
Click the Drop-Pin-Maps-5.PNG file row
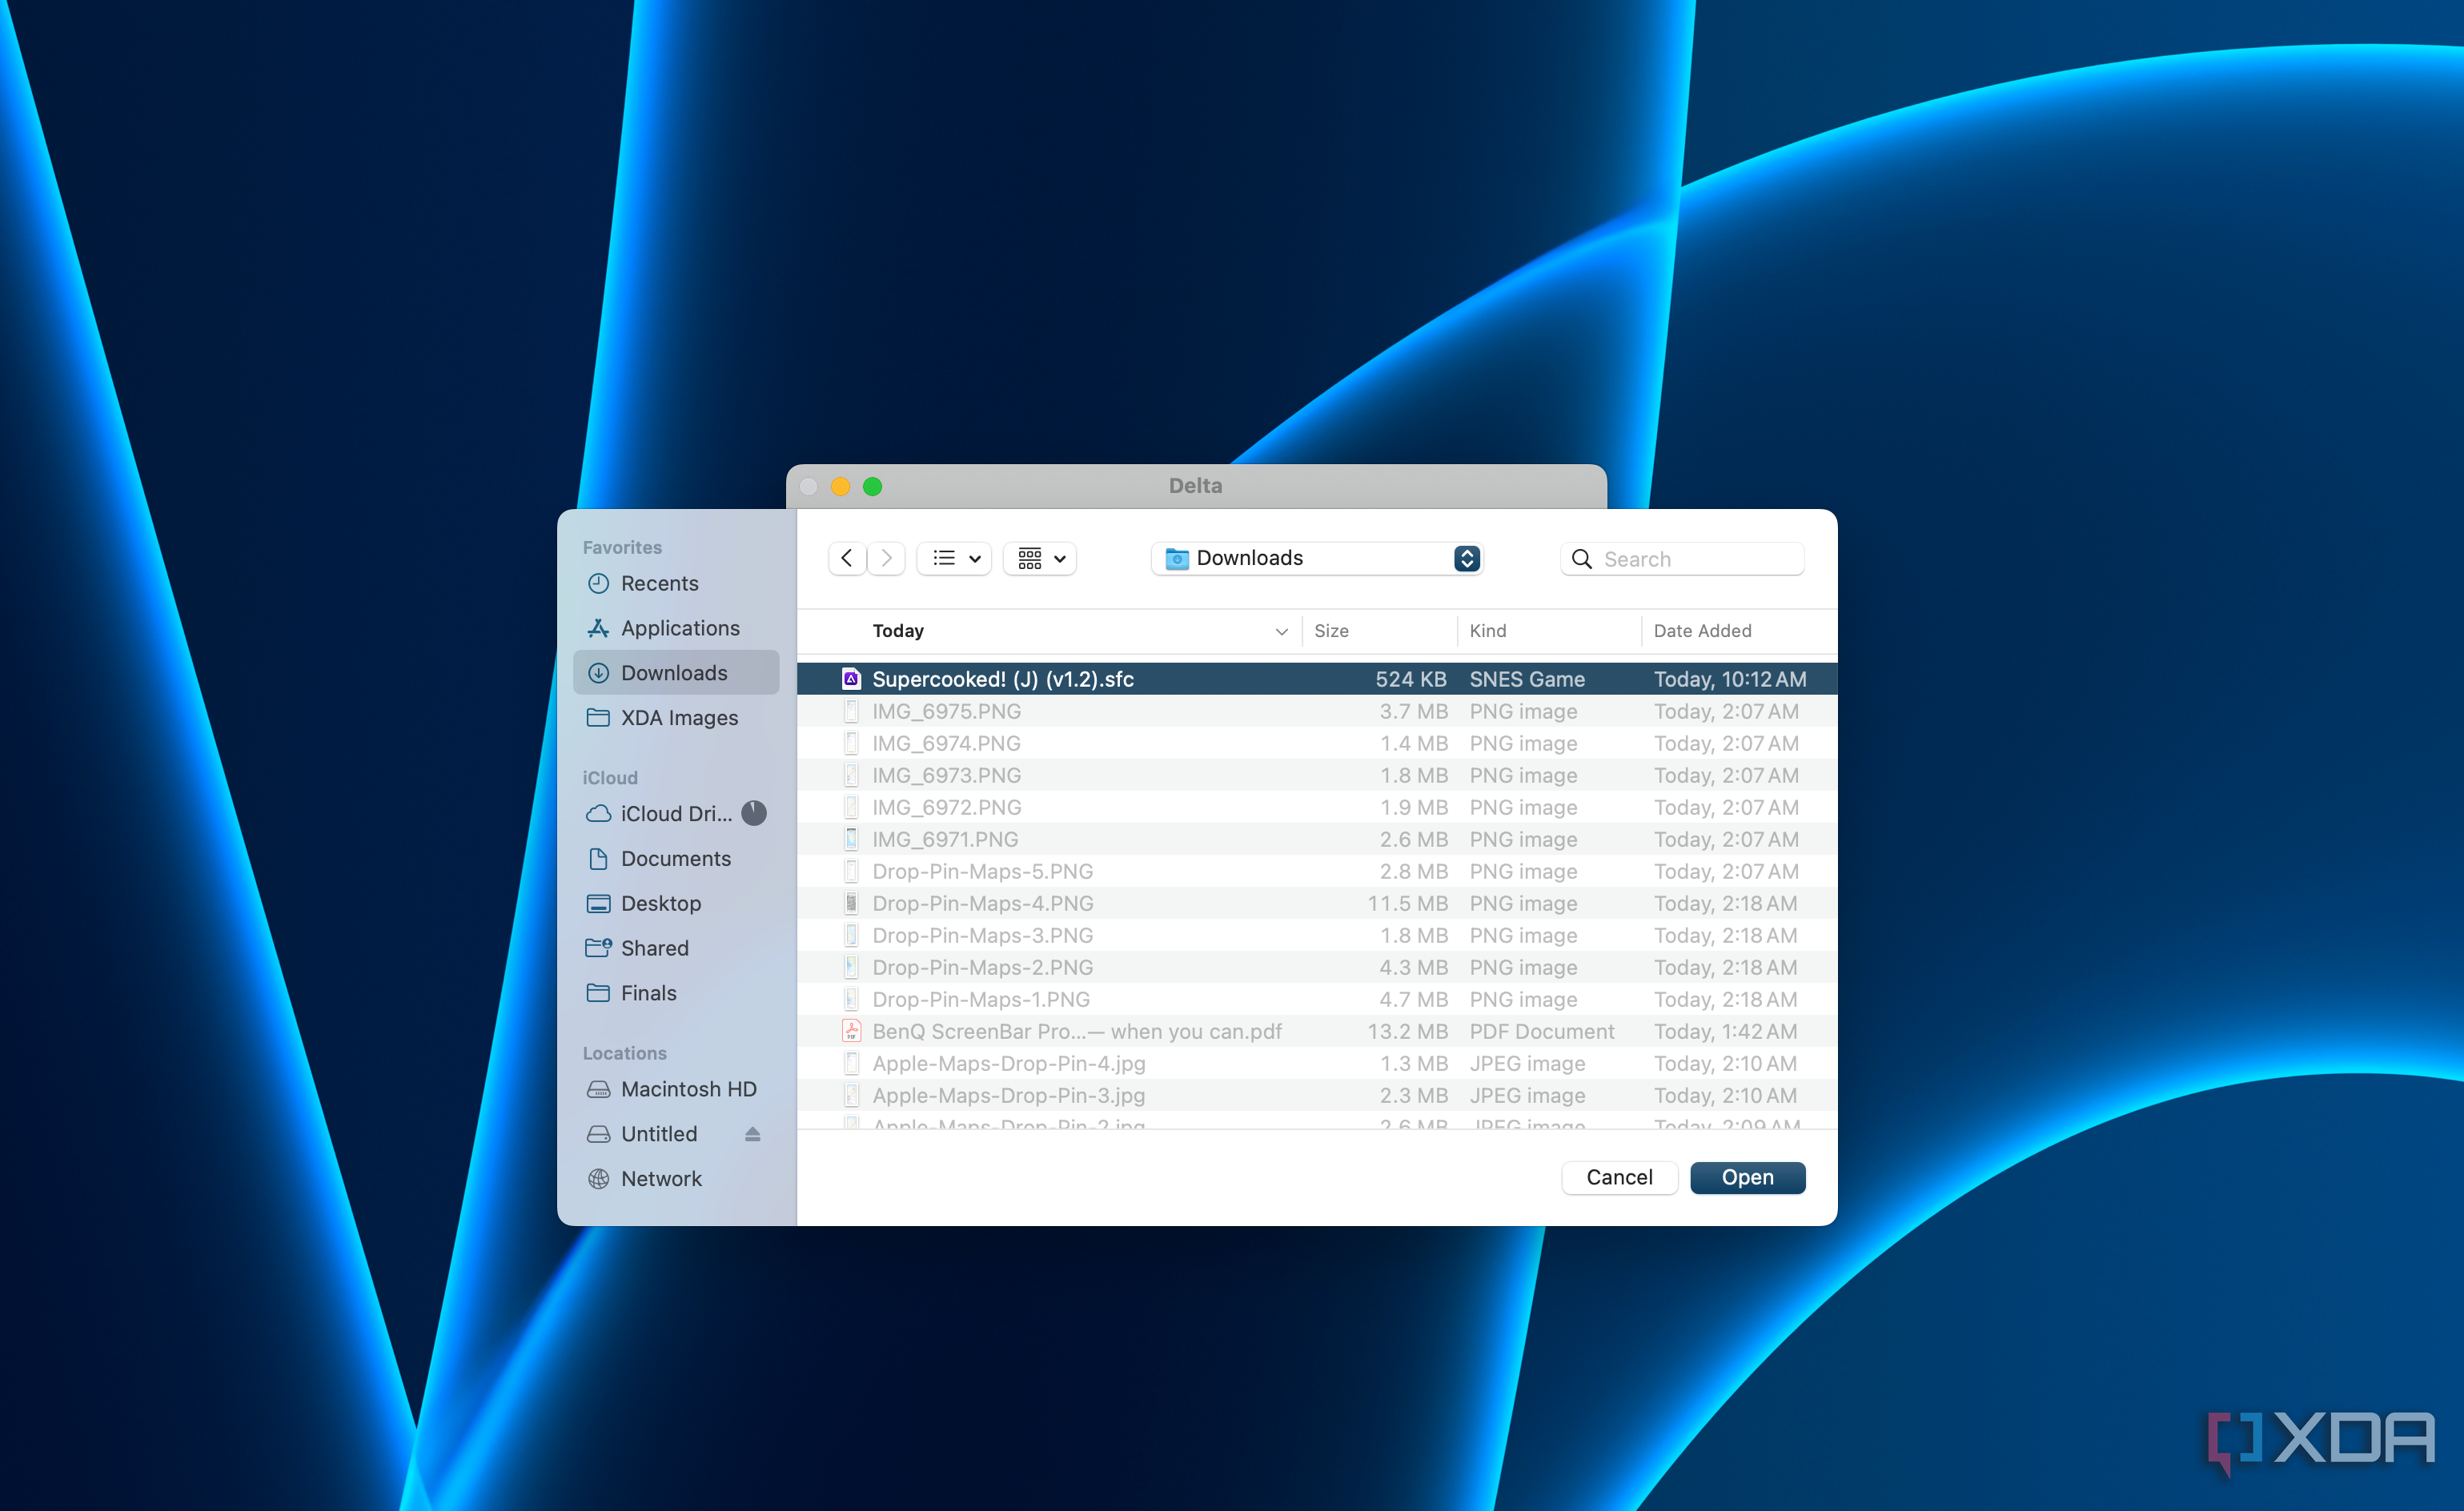[1317, 871]
